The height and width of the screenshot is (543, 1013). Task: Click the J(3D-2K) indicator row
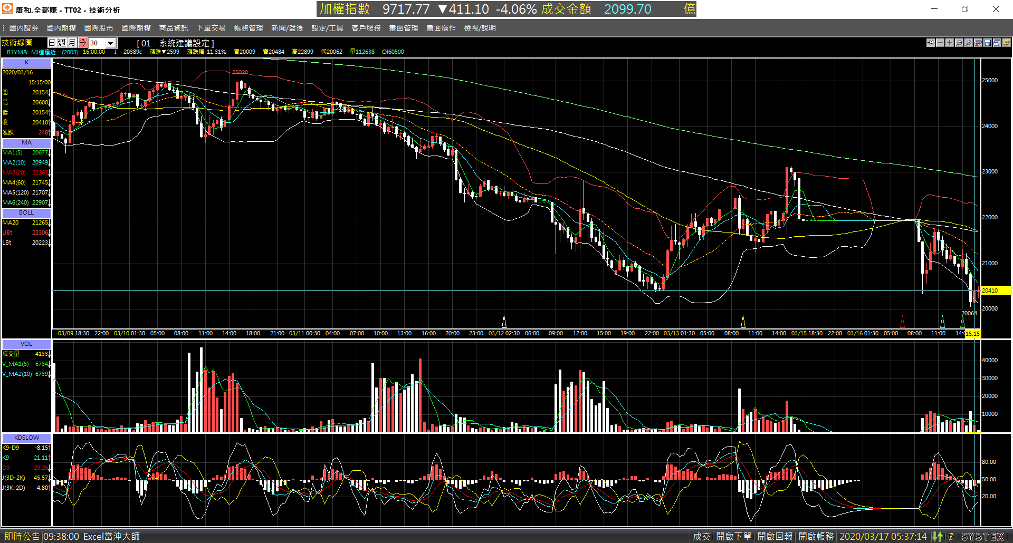coord(26,478)
